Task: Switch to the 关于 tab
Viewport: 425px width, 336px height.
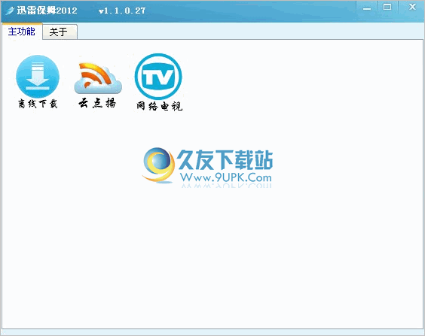Action: click(60, 32)
